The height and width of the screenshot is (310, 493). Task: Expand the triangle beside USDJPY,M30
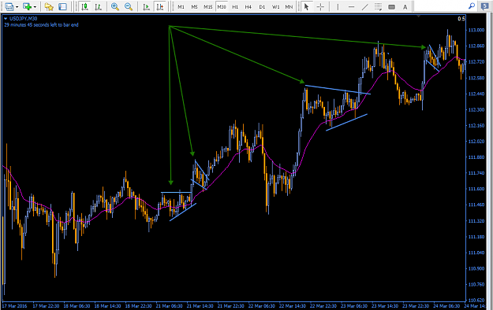pos(6,19)
